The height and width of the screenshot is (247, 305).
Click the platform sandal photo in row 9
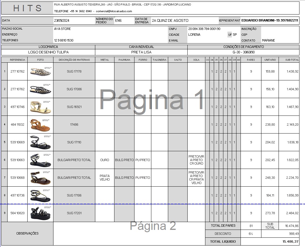(x=40, y=213)
